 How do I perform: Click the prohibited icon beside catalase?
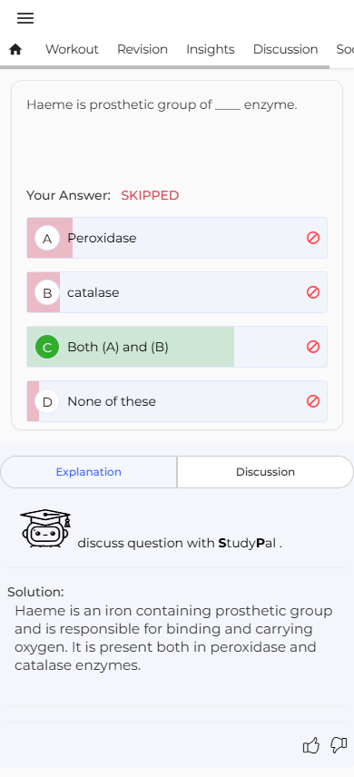coord(313,292)
